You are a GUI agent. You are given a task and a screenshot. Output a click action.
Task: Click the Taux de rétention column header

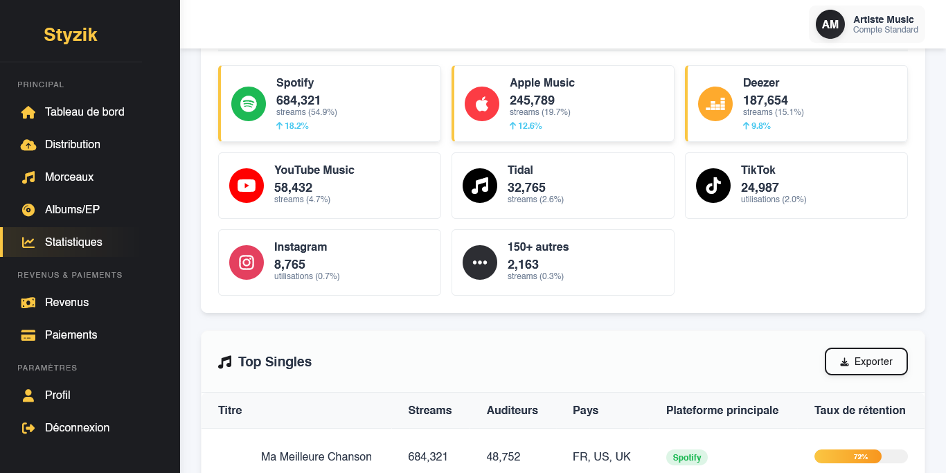pyautogui.click(x=860, y=411)
